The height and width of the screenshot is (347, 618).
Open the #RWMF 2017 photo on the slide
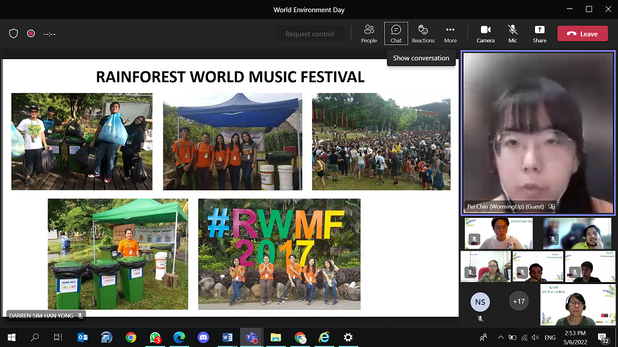(279, 254)
